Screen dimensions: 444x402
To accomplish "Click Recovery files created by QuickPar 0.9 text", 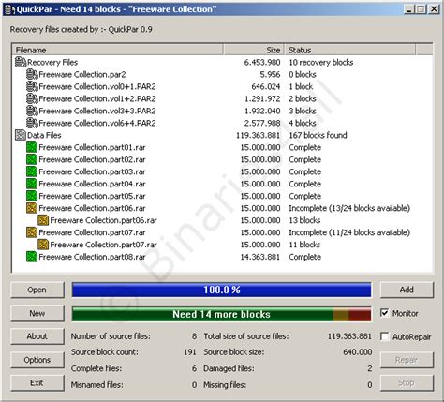I will [81, 29].
